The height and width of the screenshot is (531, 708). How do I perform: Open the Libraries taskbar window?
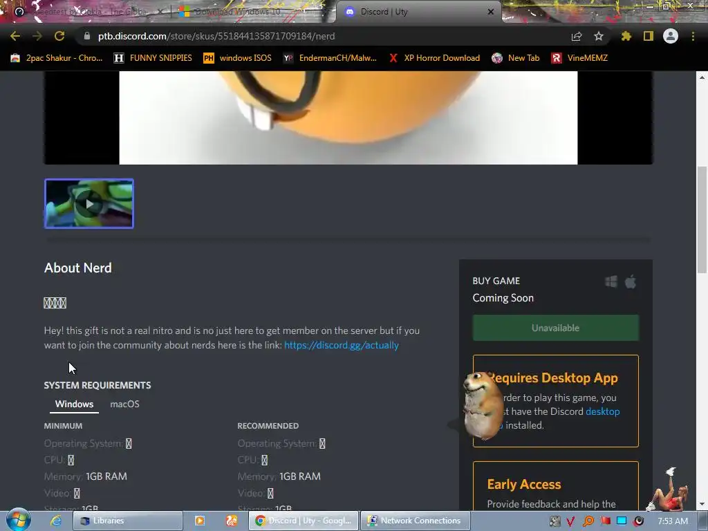(128, 521)
